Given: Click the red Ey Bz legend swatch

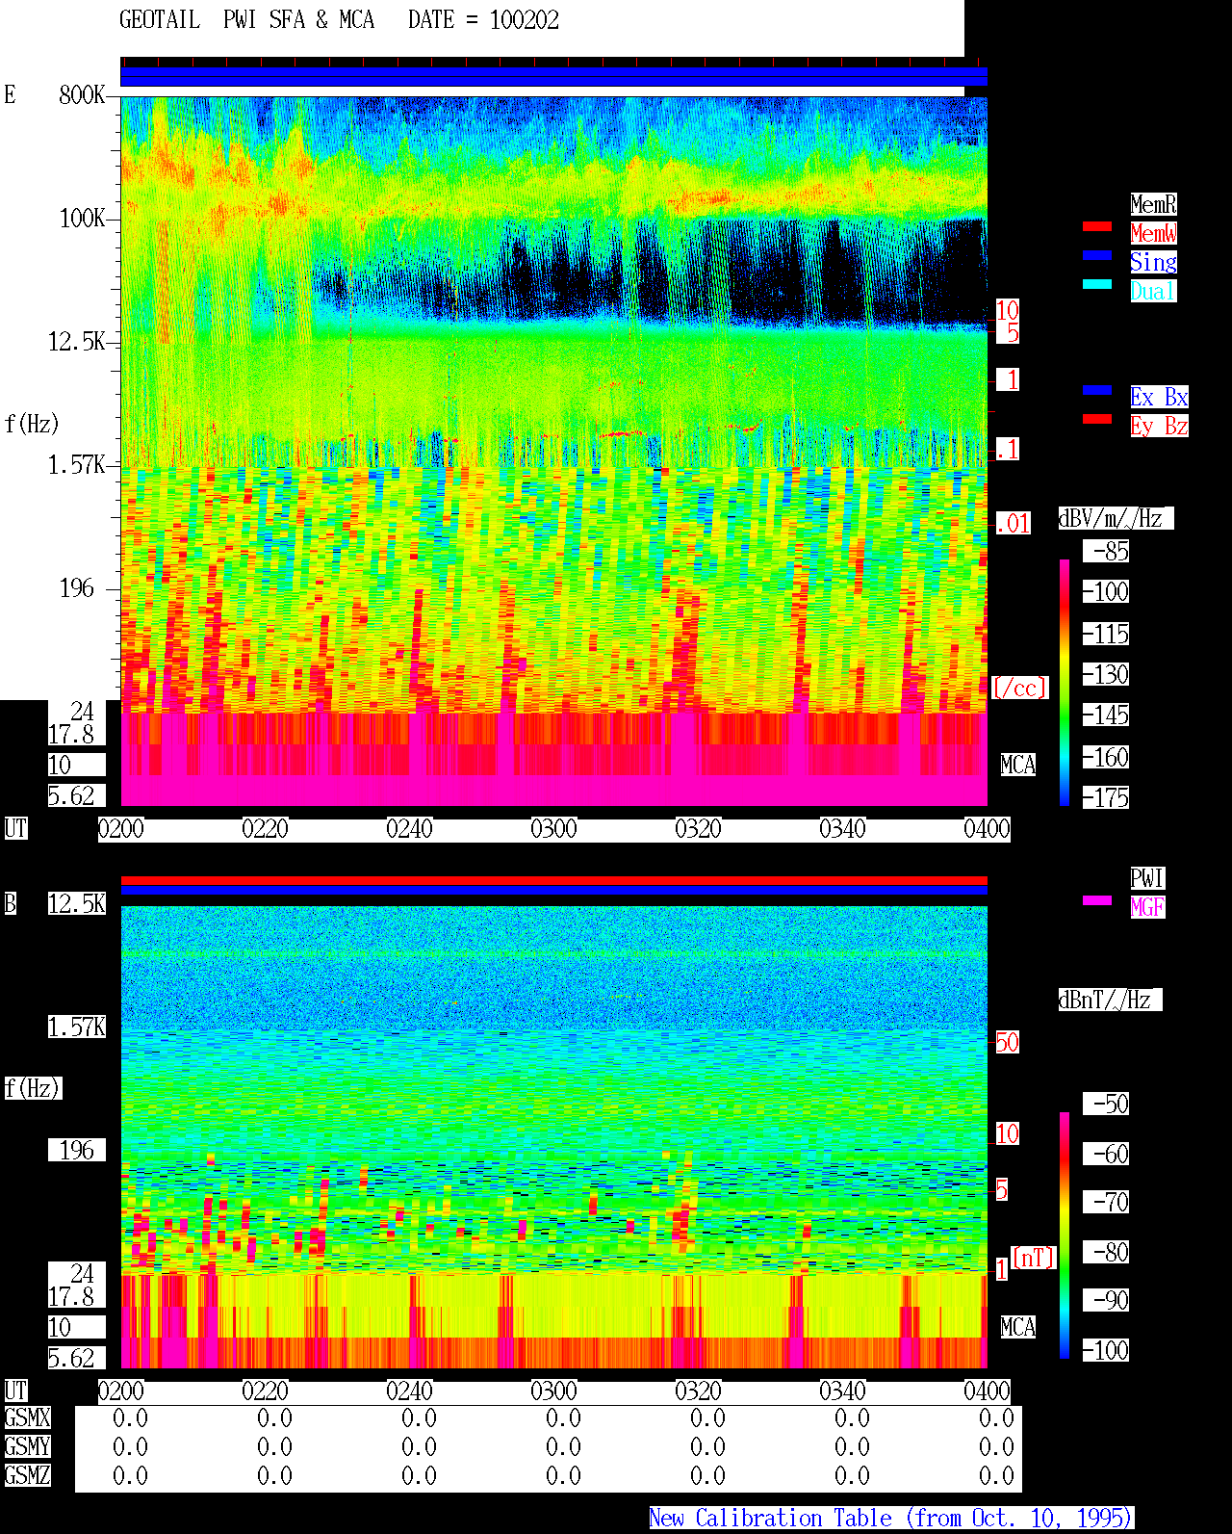Looking at the screenshot, I should 1097,419.
